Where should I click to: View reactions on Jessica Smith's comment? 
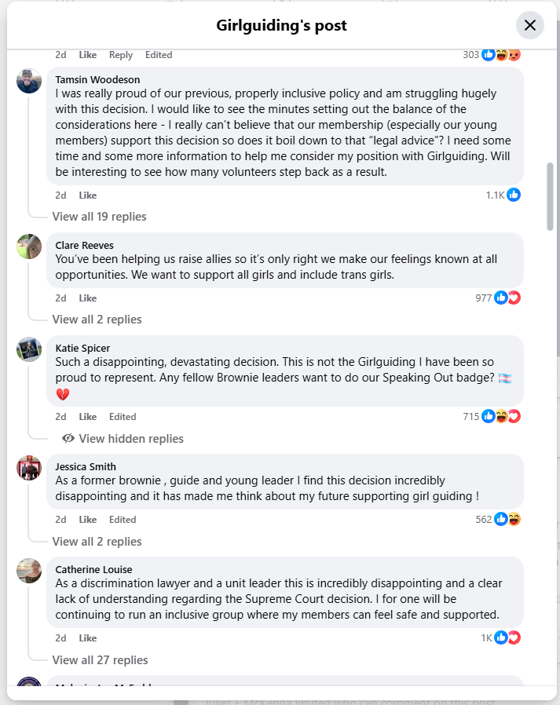pyautogui.click(x=507, y=519)
